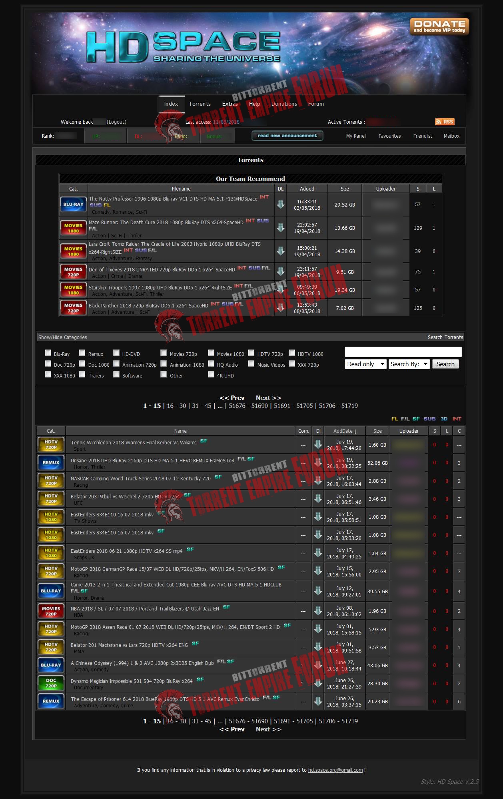The image size is (503, 799).
Task: Go to the Donations page
Action: [284, 104]
